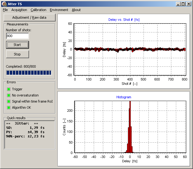Viewport: 193px width, 169px height.
Task: Open the About menu
Action: tap(76, 10)
